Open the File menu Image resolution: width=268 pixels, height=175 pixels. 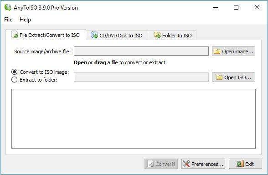tap(8, 20)
